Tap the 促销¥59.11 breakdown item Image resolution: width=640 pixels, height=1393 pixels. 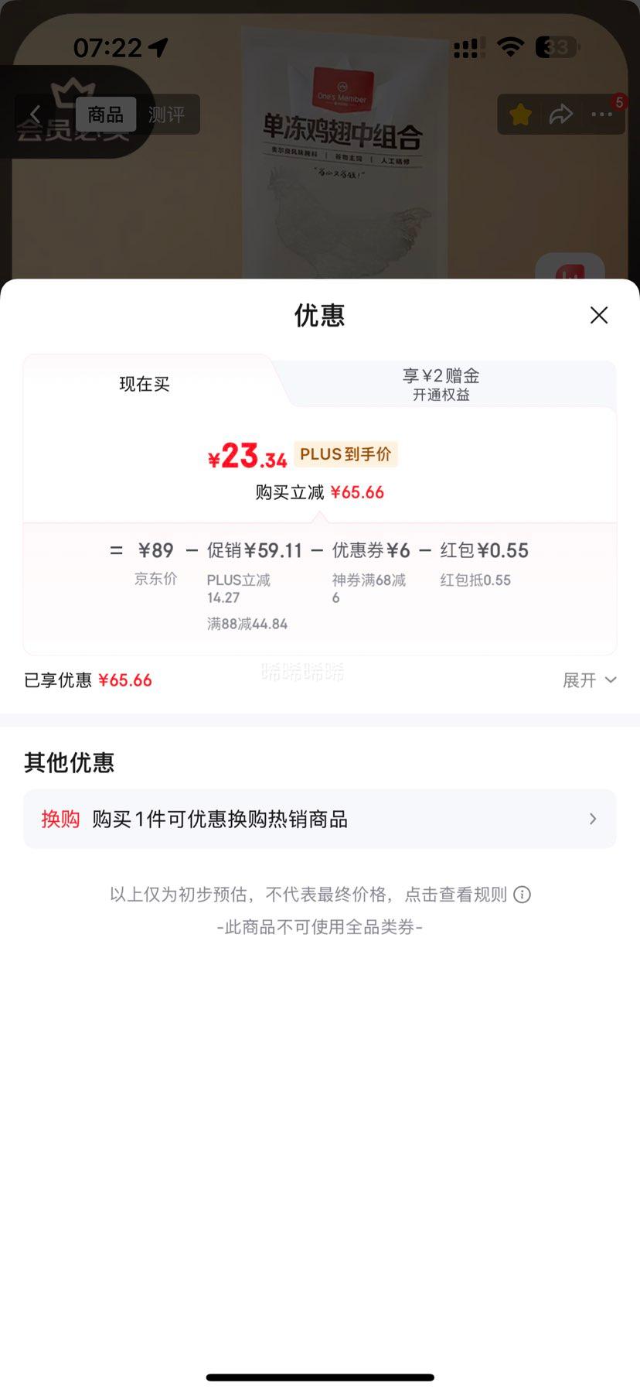(x=254, y=550)
